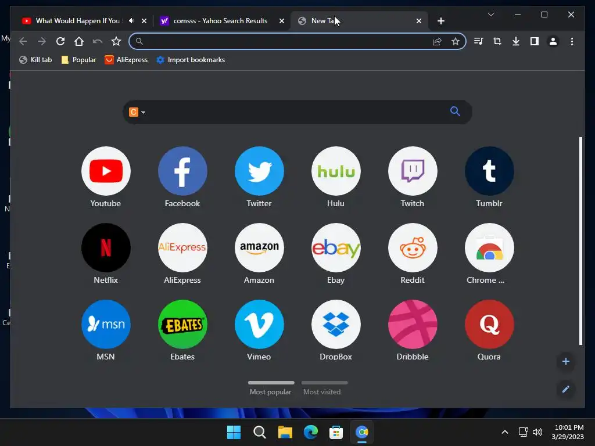Image resolution: width=595 pixels, height=446 pixels.
Task: Click the star icon left of address bar
Action: [116, 41]
